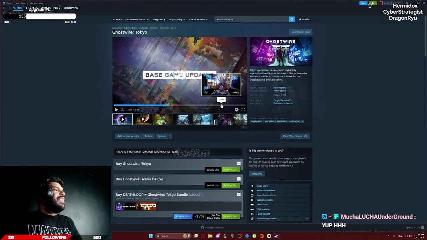Click the Family Sharing icon
Image resolution: width=427 pixels, height=240 pixels.
coord(252,214)
